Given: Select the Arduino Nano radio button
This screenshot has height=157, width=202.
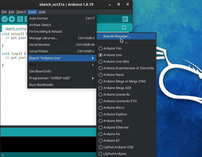Looking at the screenshot, I should 100,75.
